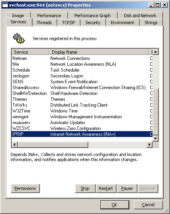Select the highlighted IPRIP service row
This screenshot has width=170, height=214.
tap(82, 134)
